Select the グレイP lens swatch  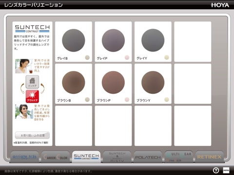pyautogui.click(x=113, y=40)
